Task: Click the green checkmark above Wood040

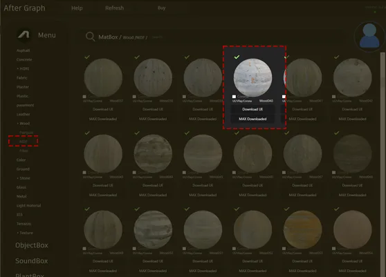Action: 237,57
